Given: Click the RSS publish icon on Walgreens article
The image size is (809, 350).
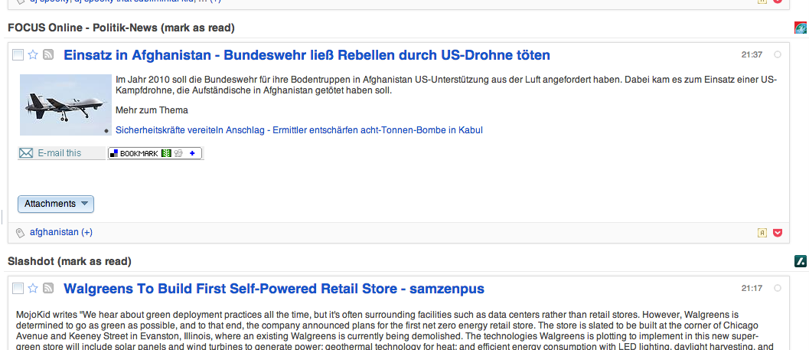Looking at the screenshot, I should pos(48,288).
